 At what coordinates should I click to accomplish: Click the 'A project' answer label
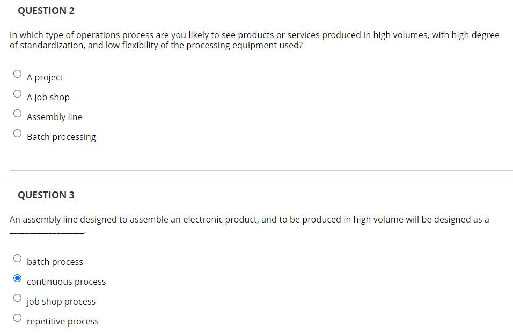(x=45, y=77)
